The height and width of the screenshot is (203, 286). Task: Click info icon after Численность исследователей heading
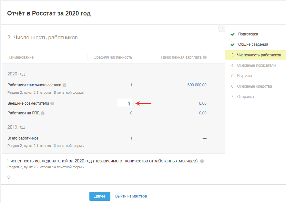tap(202, 161)
